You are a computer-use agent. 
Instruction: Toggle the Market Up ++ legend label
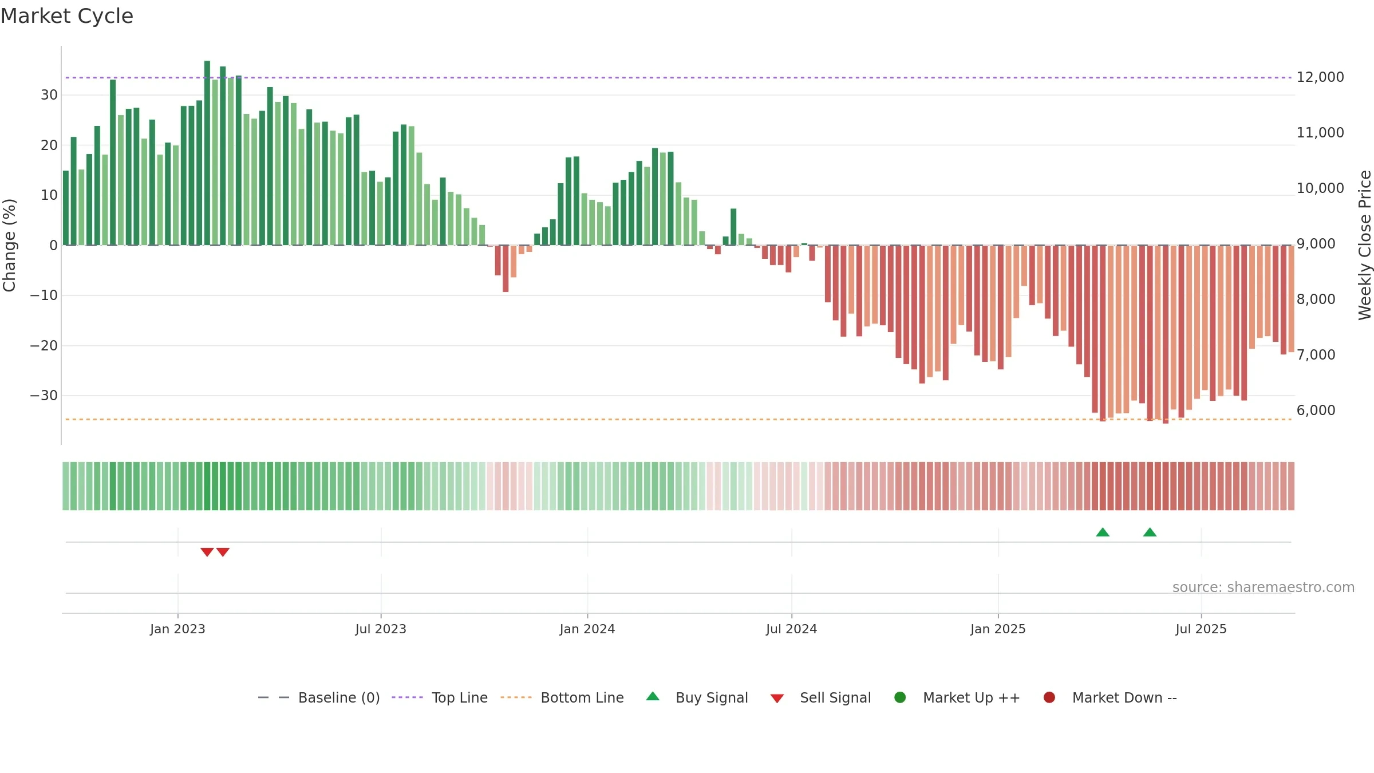pos(972,698)
